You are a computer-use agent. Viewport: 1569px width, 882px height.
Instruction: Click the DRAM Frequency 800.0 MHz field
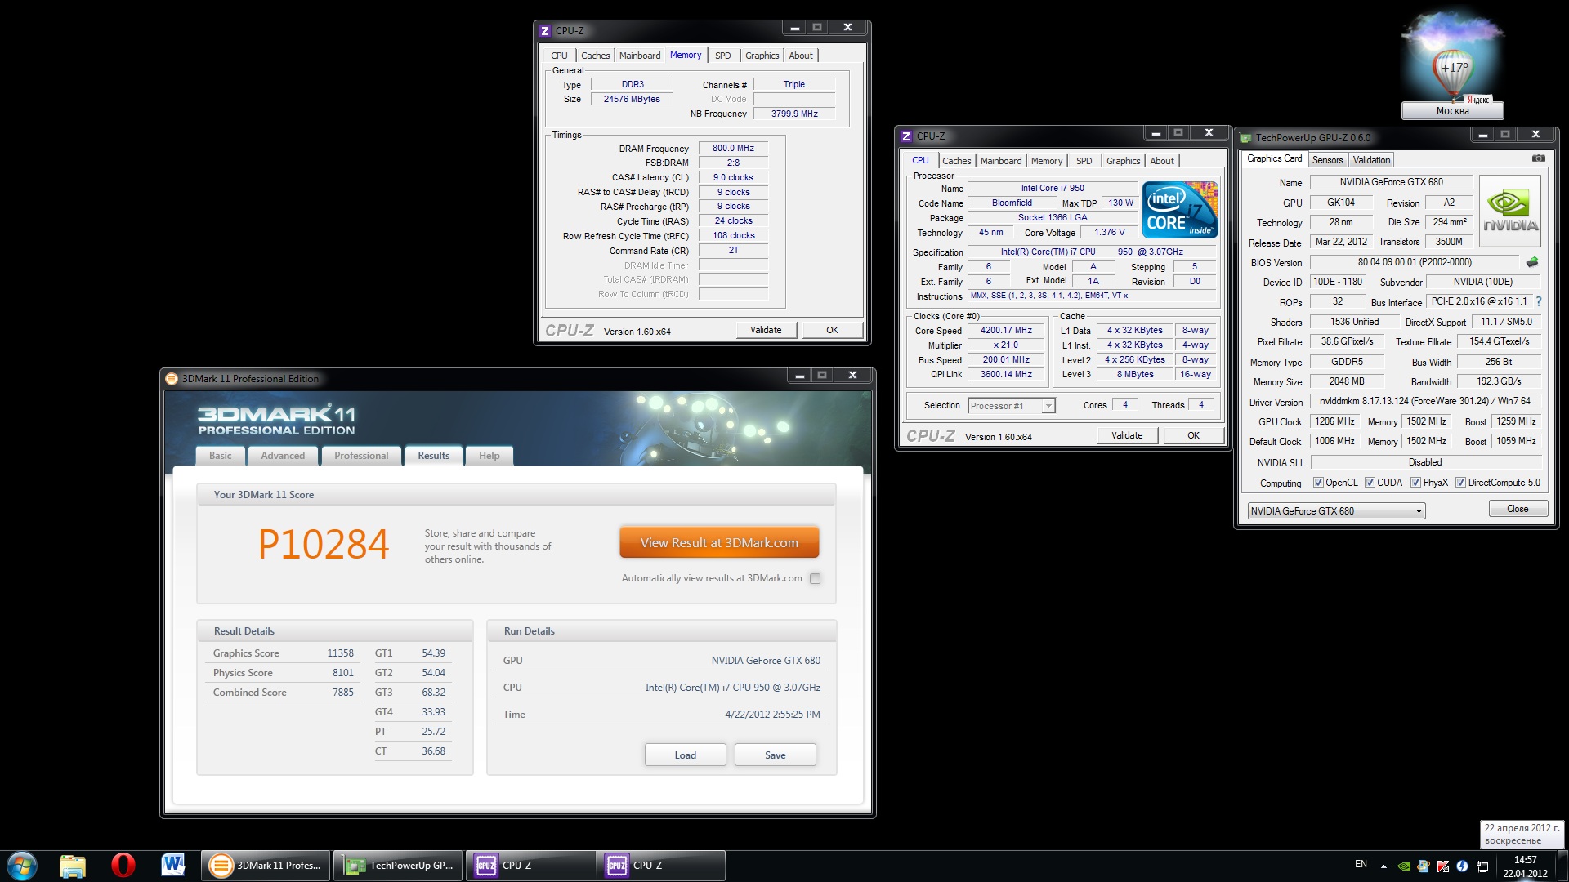[733, 149]
